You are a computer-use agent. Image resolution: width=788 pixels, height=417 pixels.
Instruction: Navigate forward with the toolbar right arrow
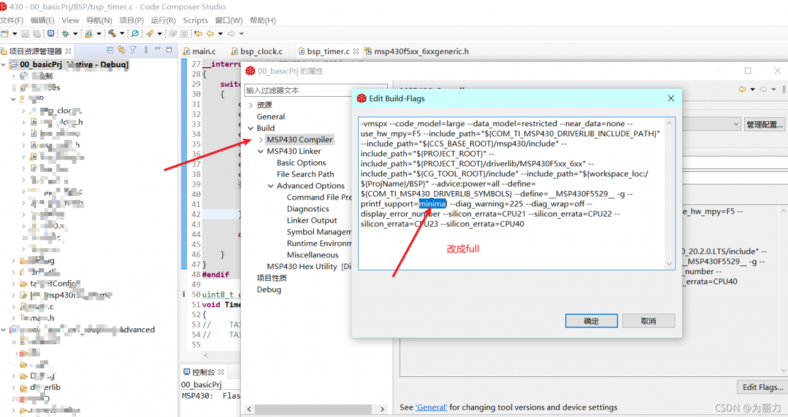tap(231, 33)
